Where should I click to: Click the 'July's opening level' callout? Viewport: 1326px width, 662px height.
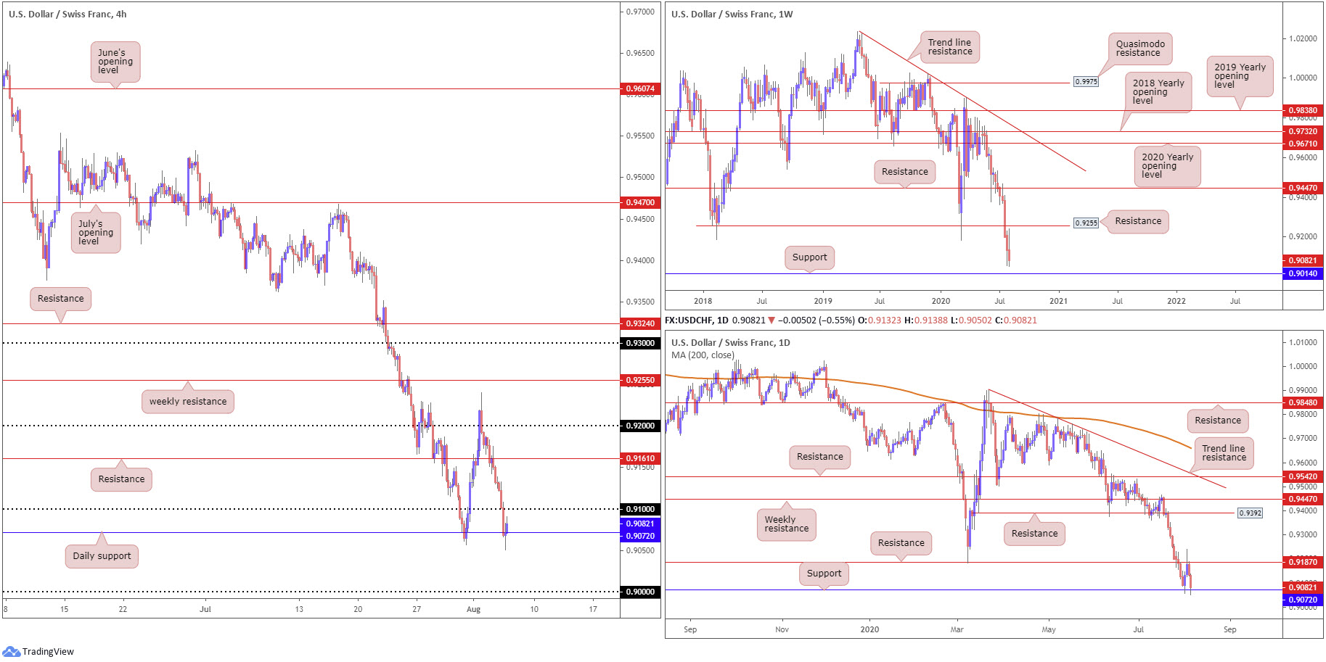tap(96, 233)
